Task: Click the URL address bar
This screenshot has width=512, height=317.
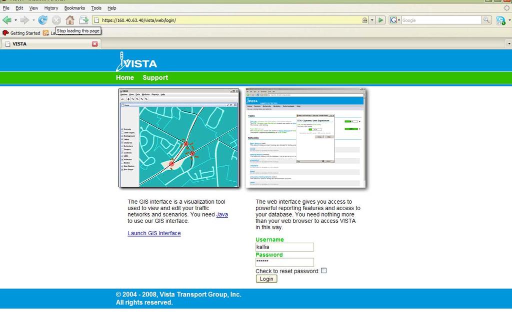Action: coord(230,20)
